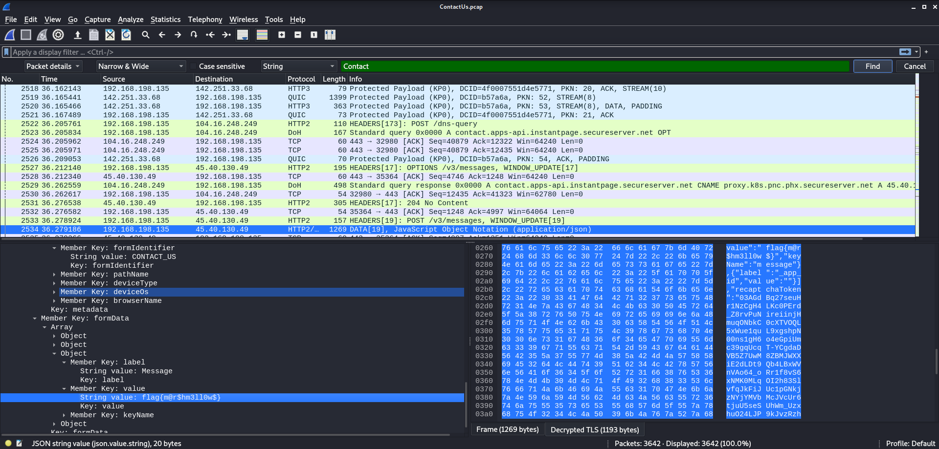Image resolution: width=939 pixels, height=449 pixels.
Task: Click the Go to specified packet icon
Action: tap(194, 35)
